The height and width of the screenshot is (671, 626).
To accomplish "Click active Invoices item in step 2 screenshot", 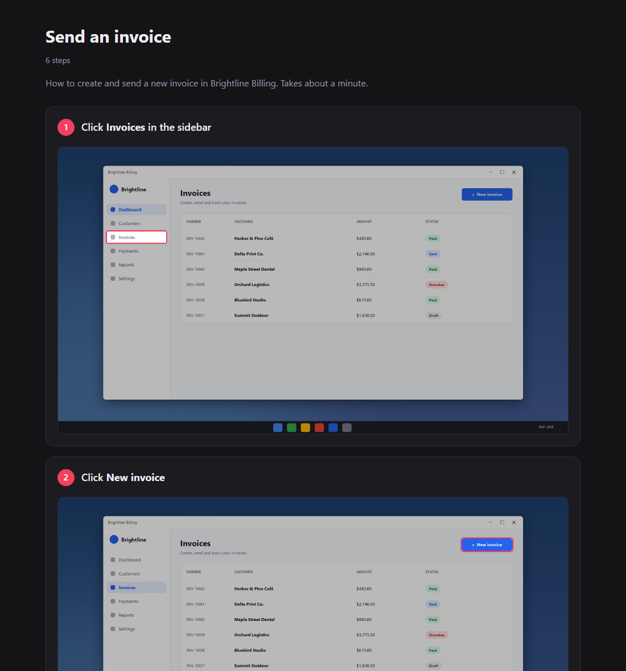I will 136,588.
